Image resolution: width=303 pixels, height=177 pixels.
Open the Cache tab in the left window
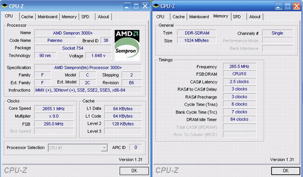(x=27, y=17)
